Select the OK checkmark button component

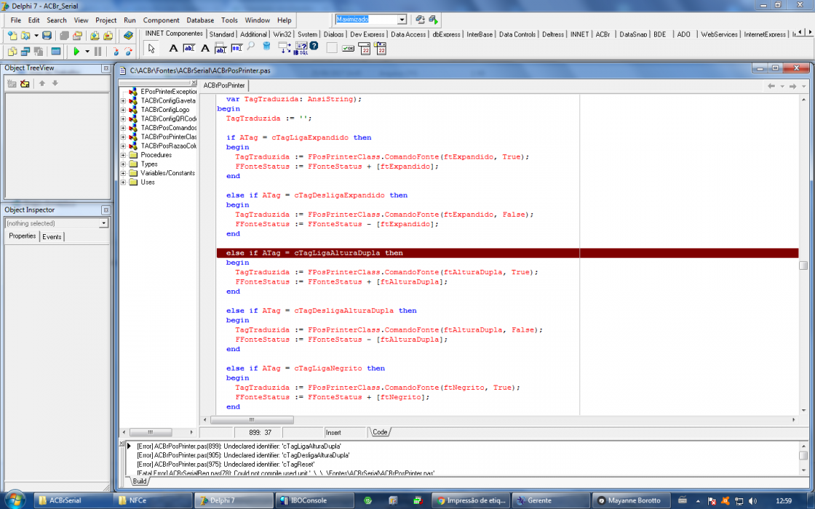(x=348, y=48)
